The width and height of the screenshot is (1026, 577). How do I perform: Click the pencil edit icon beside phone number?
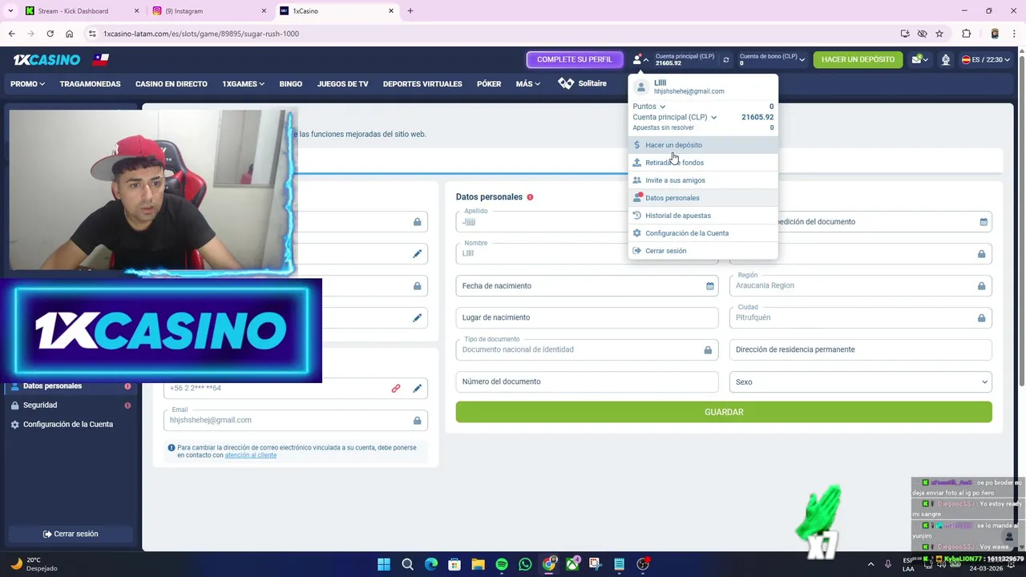(x=417, y=388)
